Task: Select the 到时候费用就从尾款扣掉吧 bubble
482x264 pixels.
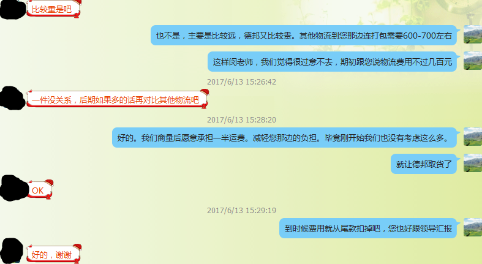Action: click(368, 228)
